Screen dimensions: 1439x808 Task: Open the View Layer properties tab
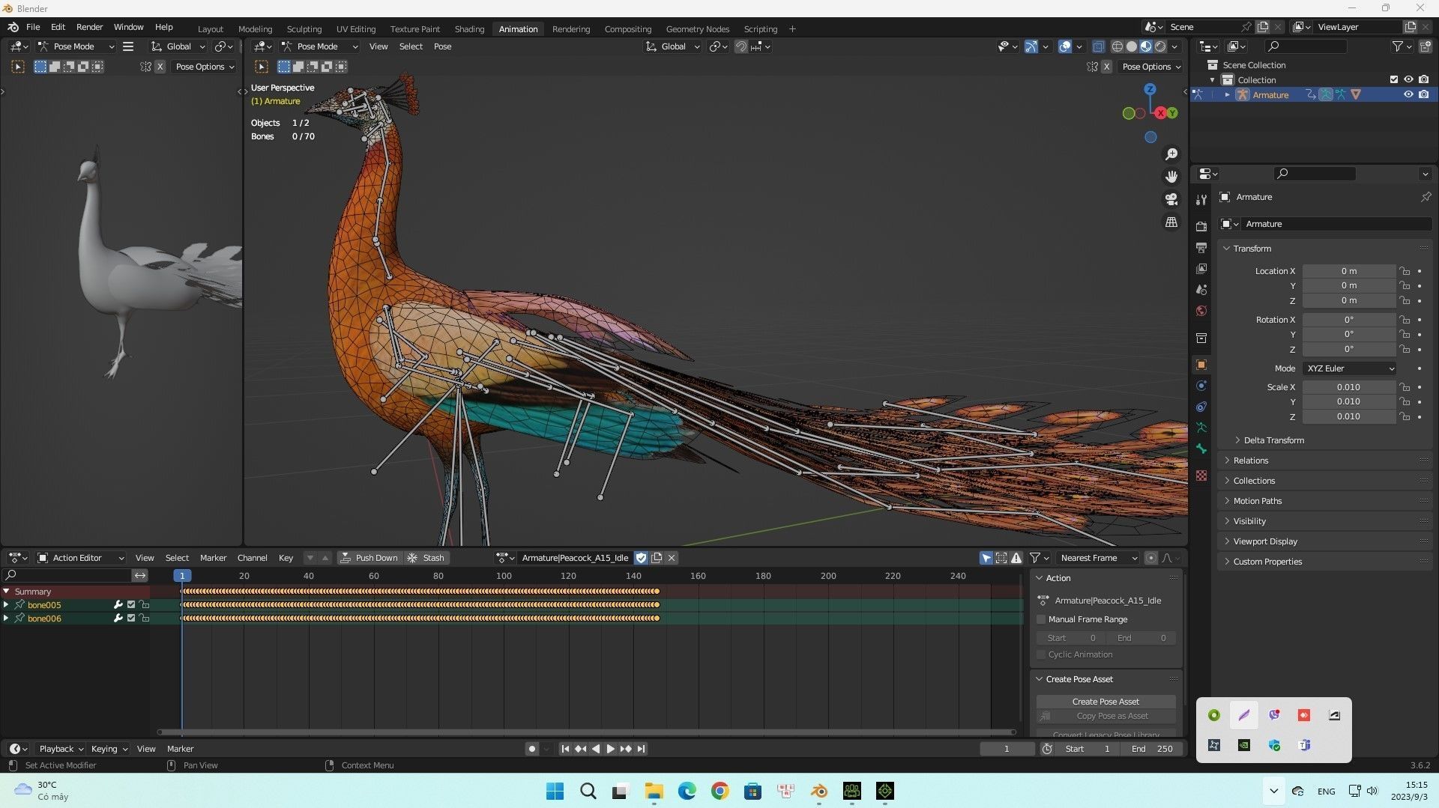[1201, 268]
